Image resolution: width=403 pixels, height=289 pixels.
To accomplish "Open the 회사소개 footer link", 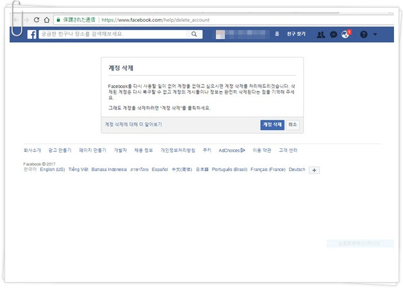I will [32, 150].
